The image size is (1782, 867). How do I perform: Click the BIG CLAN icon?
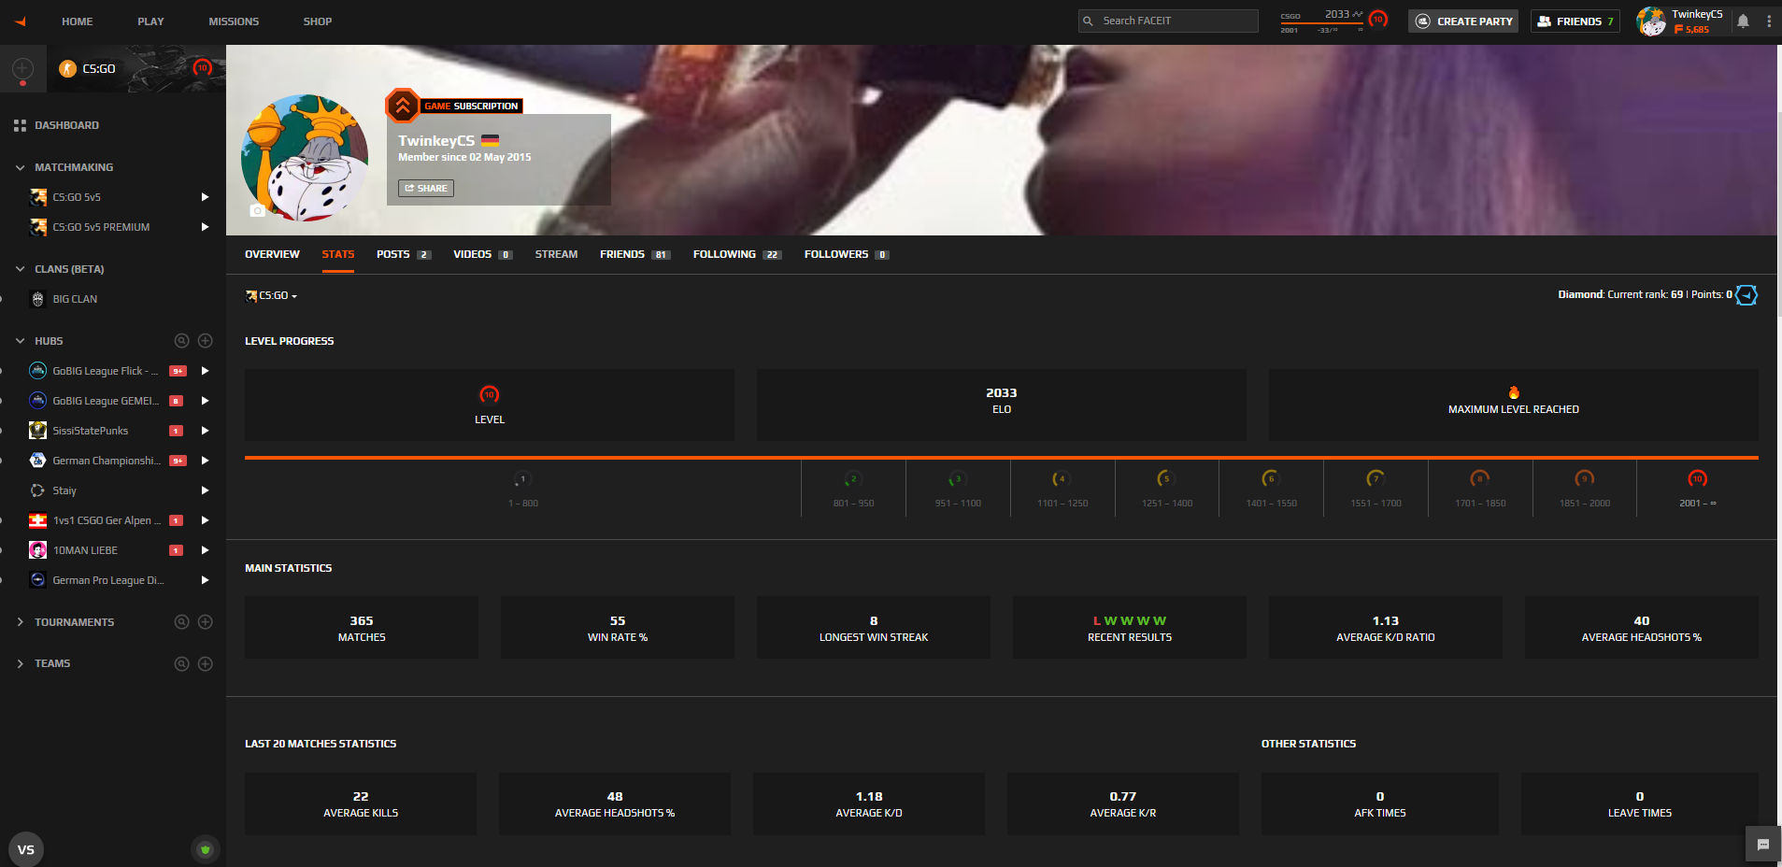(37, 299)
